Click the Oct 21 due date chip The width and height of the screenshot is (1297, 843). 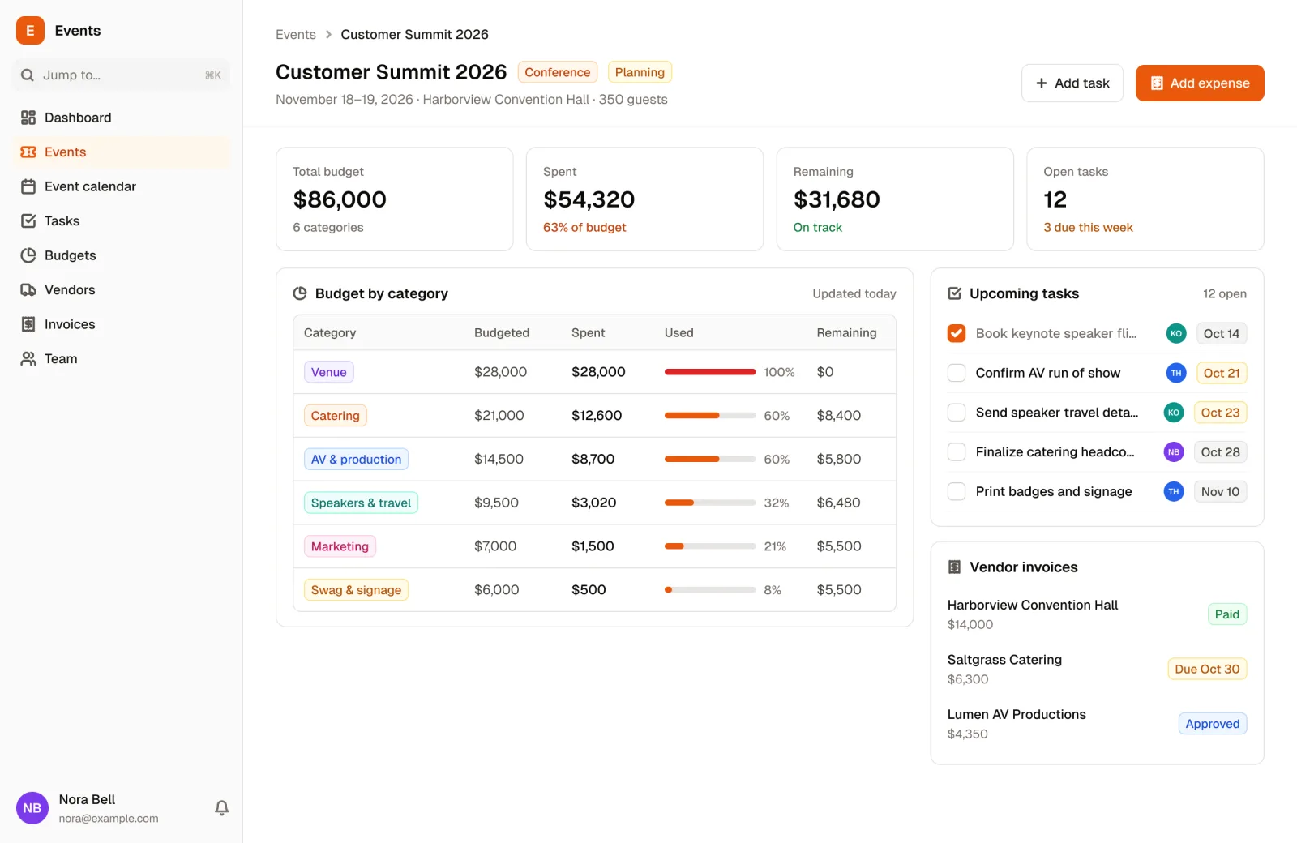click(1222, 373)
